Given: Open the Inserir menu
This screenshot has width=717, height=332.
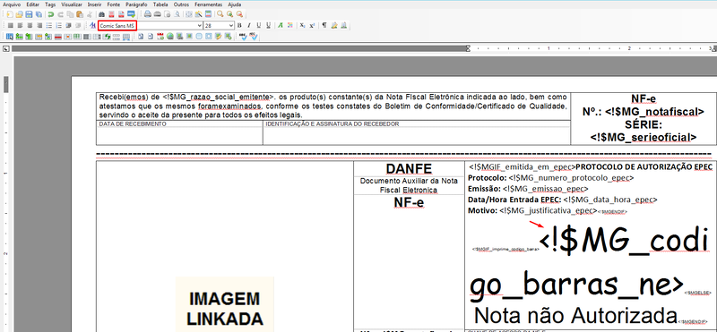Looking at the screenshot, I should coord(94,4).
